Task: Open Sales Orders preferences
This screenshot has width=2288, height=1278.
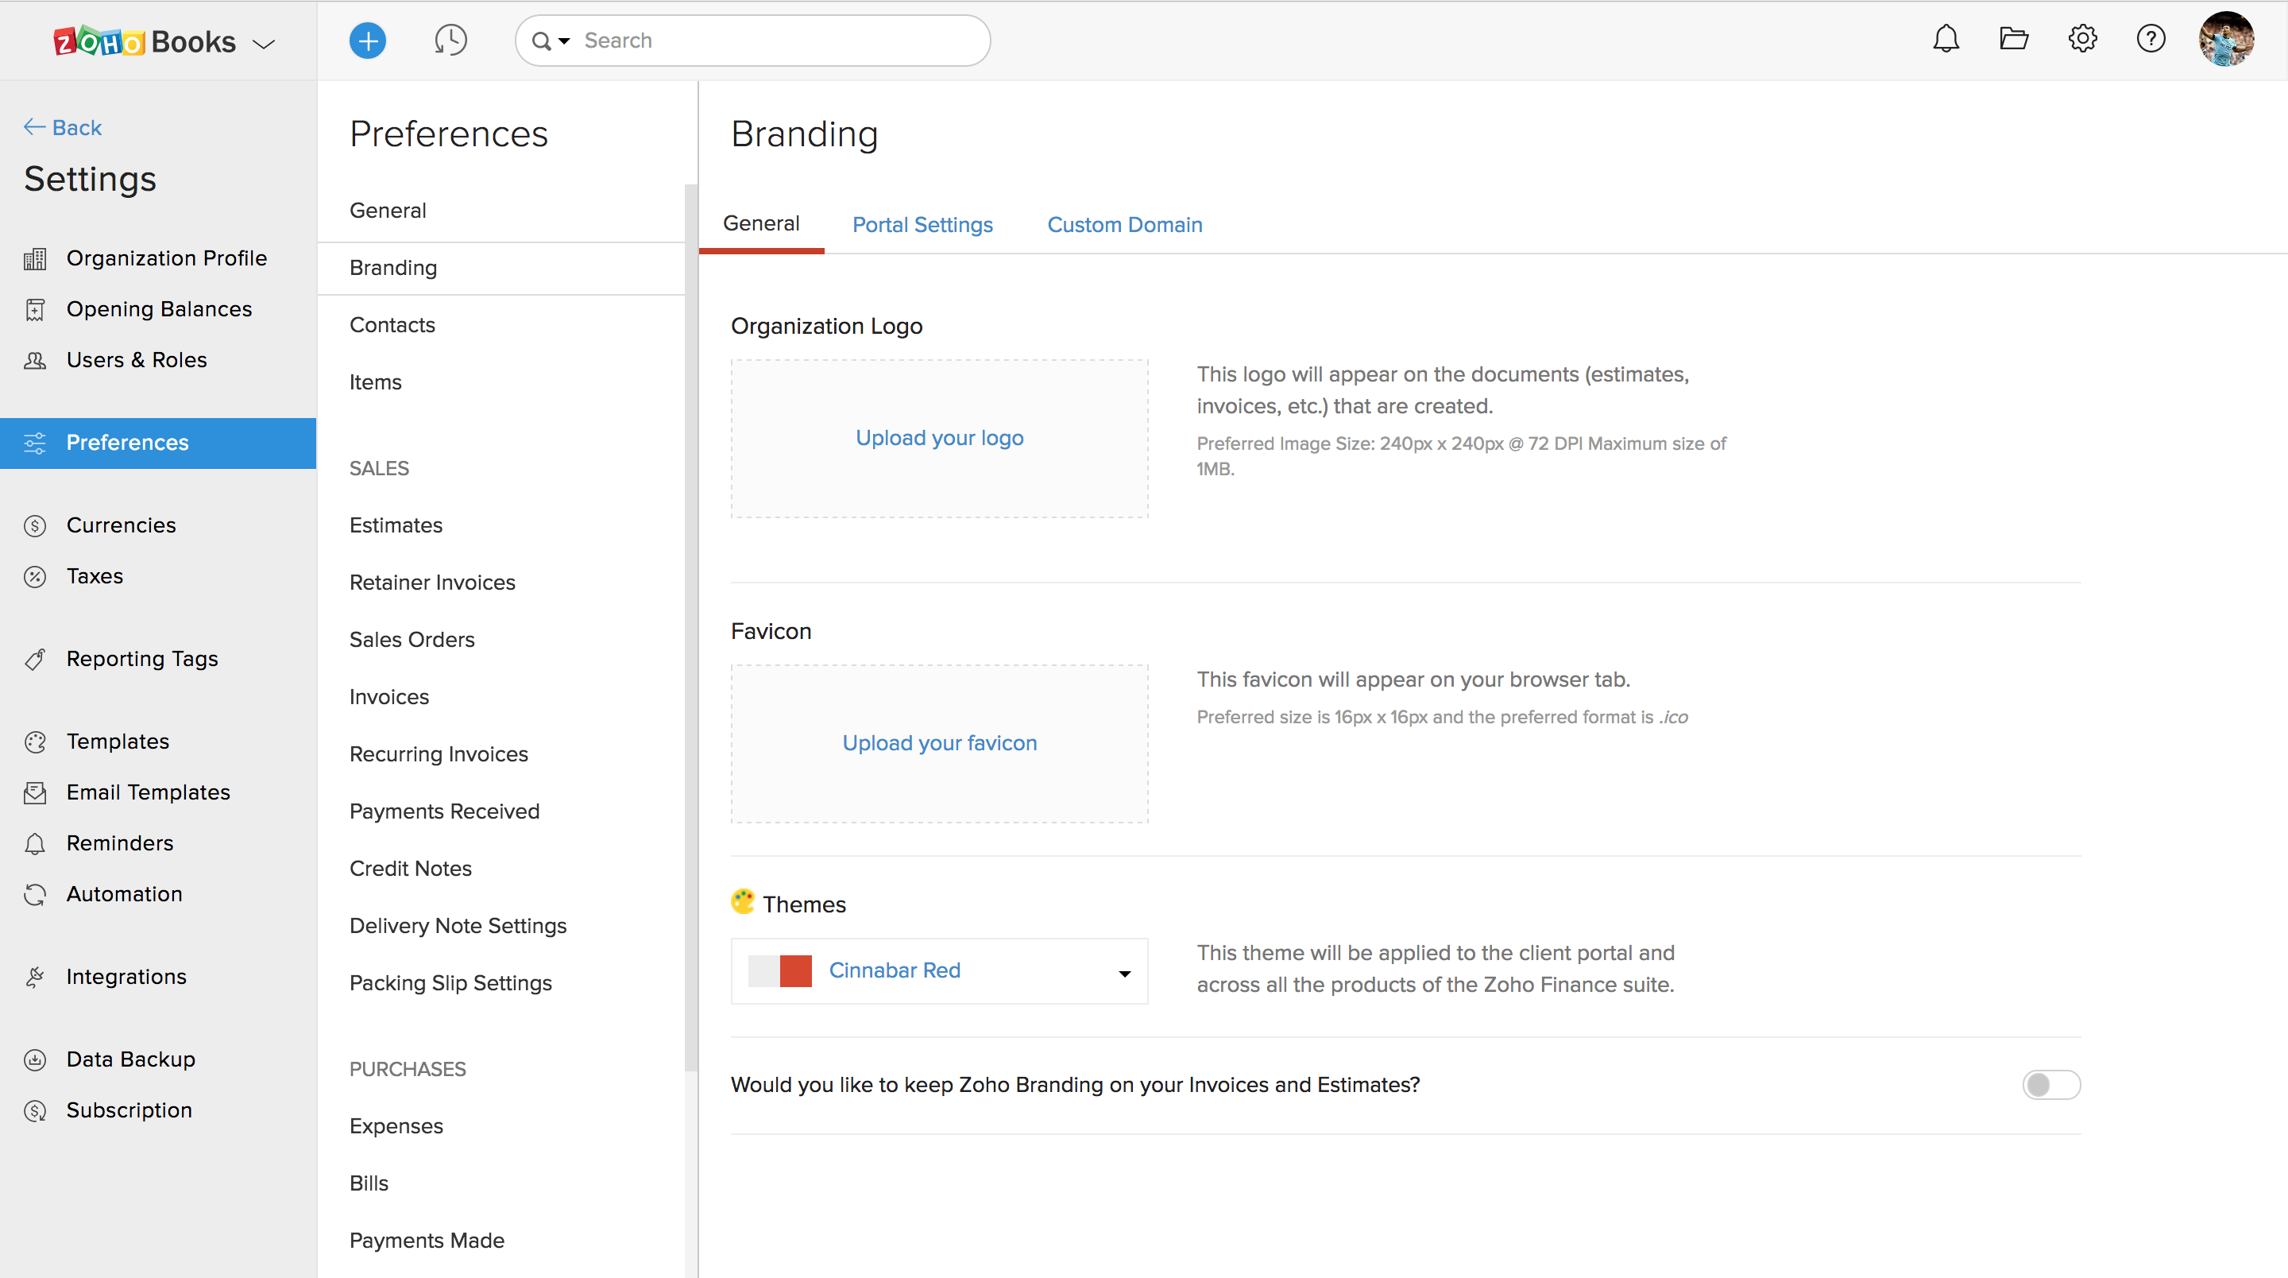Action: click(412, 640)
